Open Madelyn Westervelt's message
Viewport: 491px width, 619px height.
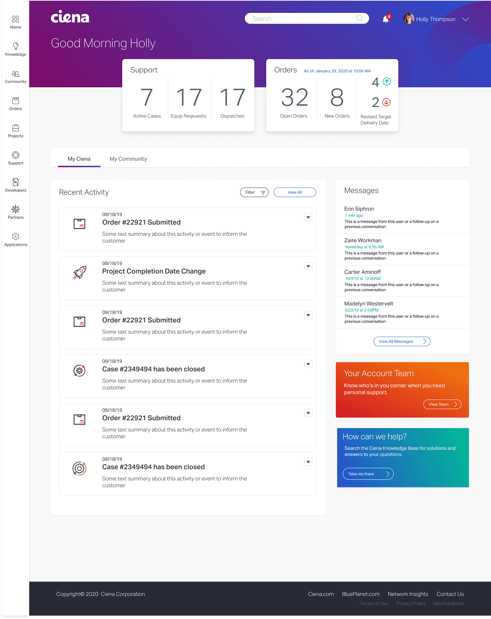(402, 313)
